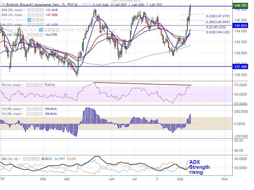Open settings gear for lower CCI (50, close)
Screen dimensions: 254x190
pos(32,114)
